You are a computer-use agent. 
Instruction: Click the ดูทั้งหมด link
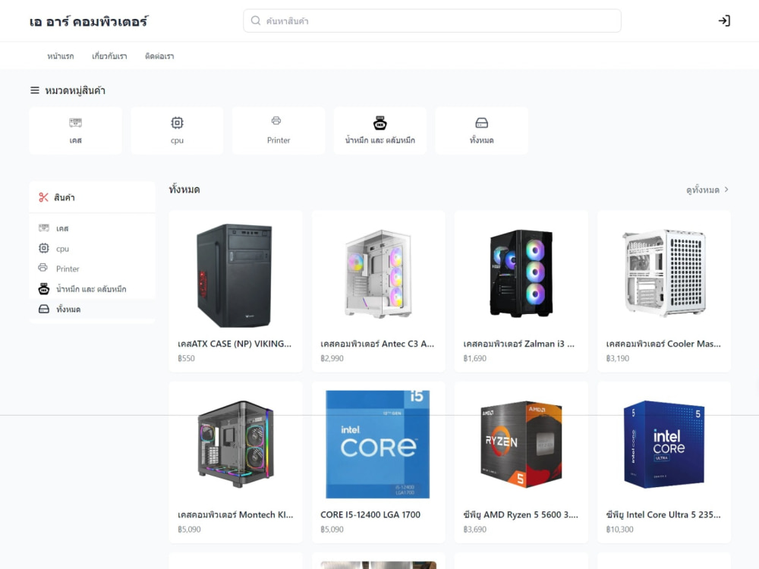coord(702,190)
